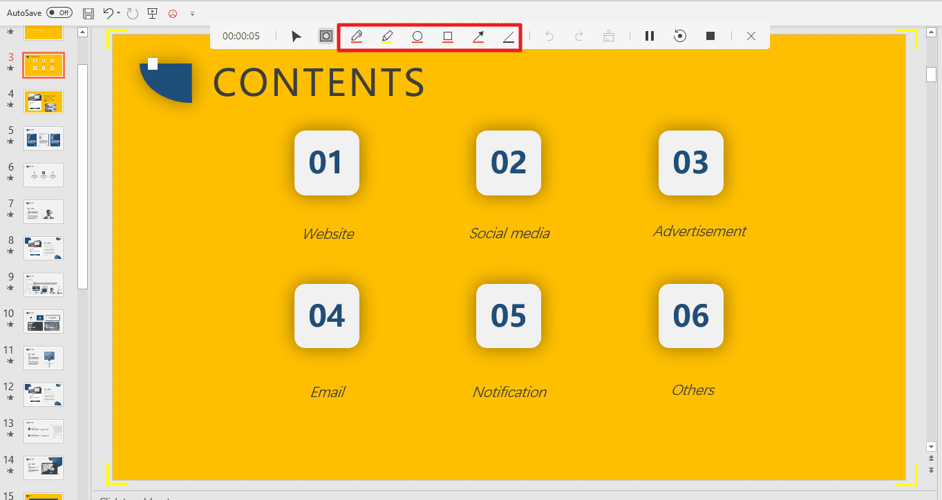This screenshot has width=942, height=500.
Task: Stop the screen recording
Action: (710, 37)
